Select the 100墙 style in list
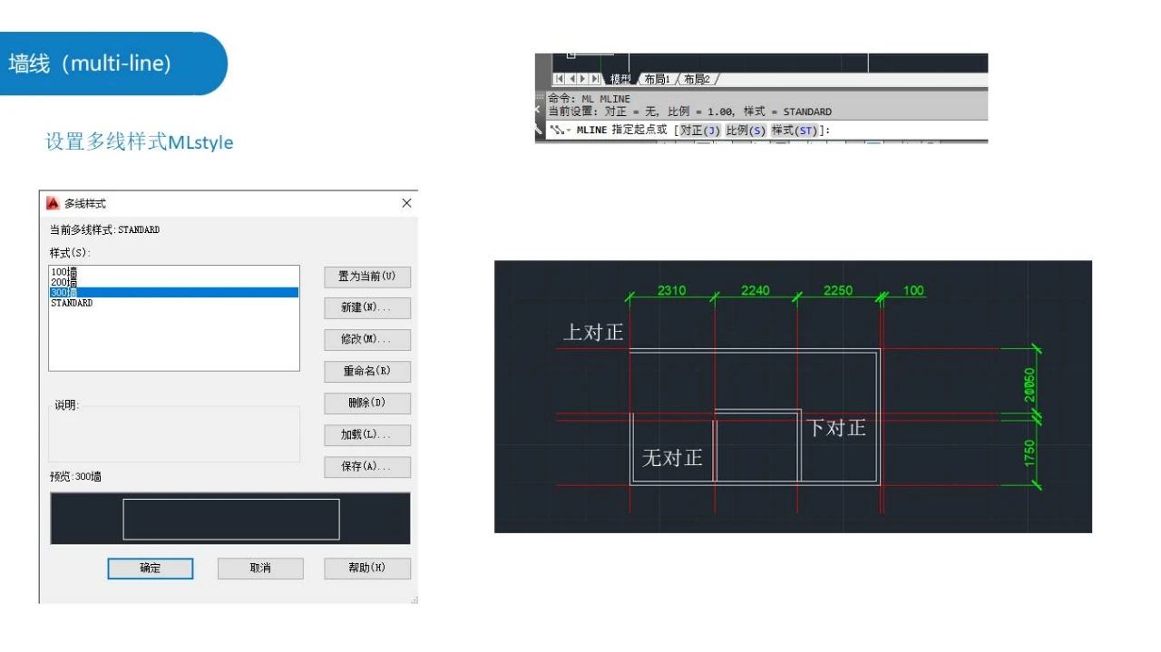The width and height of the screenshot is (1161, 652). [x=174, y=272]
